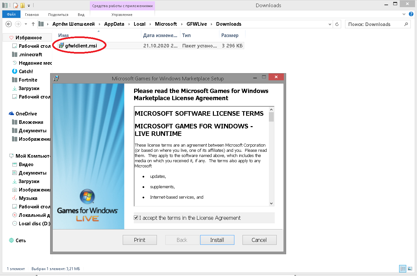This screenshot has width=417, height=276.
Task: Toggle accept license terms checkbox
Action: [136, 218]
